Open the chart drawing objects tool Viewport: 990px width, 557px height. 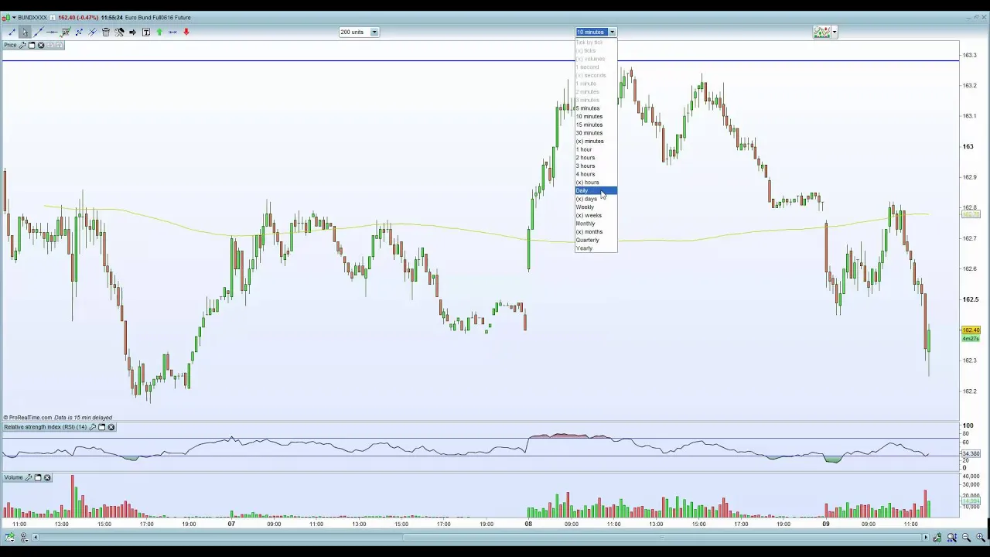point(65,32)
